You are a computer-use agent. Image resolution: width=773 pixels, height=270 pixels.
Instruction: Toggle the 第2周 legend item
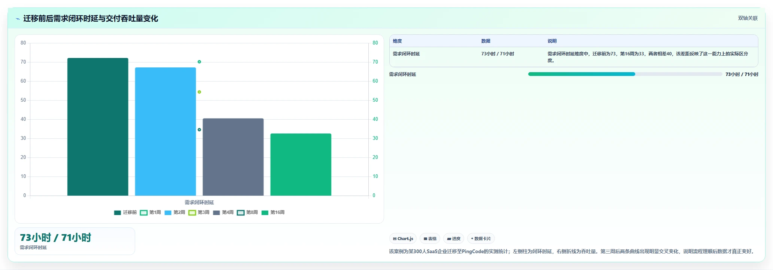click(175, 212)
